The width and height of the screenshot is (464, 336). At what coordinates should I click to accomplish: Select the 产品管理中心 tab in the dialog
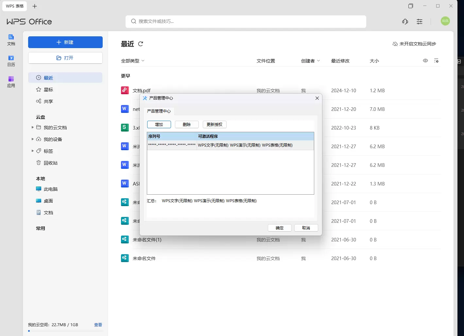point(159,111)
